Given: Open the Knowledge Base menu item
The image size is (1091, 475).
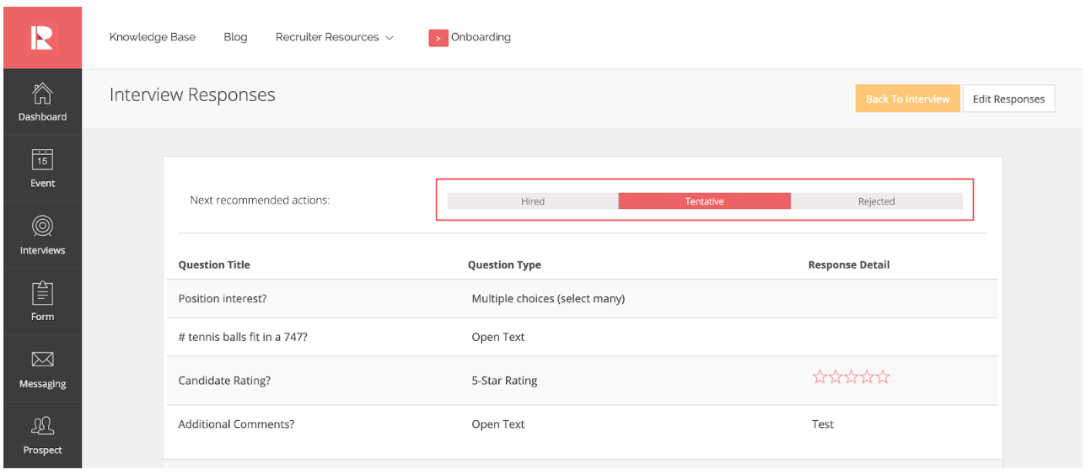Looking at the screenshot, I should pyautogui.click(x=153, y=37).
